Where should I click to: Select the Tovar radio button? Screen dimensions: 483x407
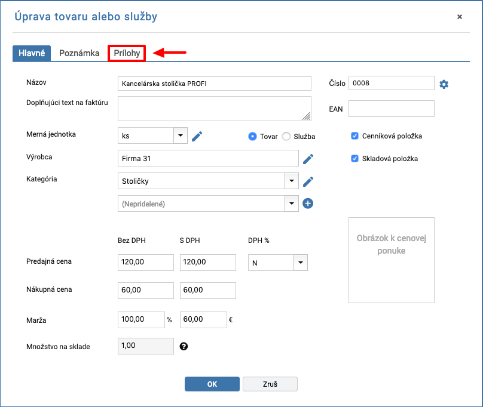(x=252, y=136)
